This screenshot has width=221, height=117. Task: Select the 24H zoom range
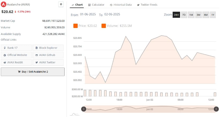click(176, 15)
